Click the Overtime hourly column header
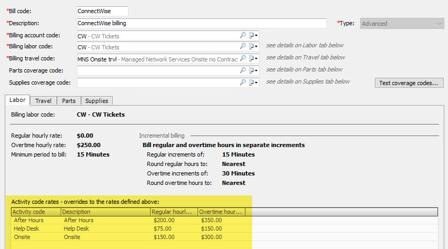The width and height of the screenshot is (448, 249). [222, 212]
